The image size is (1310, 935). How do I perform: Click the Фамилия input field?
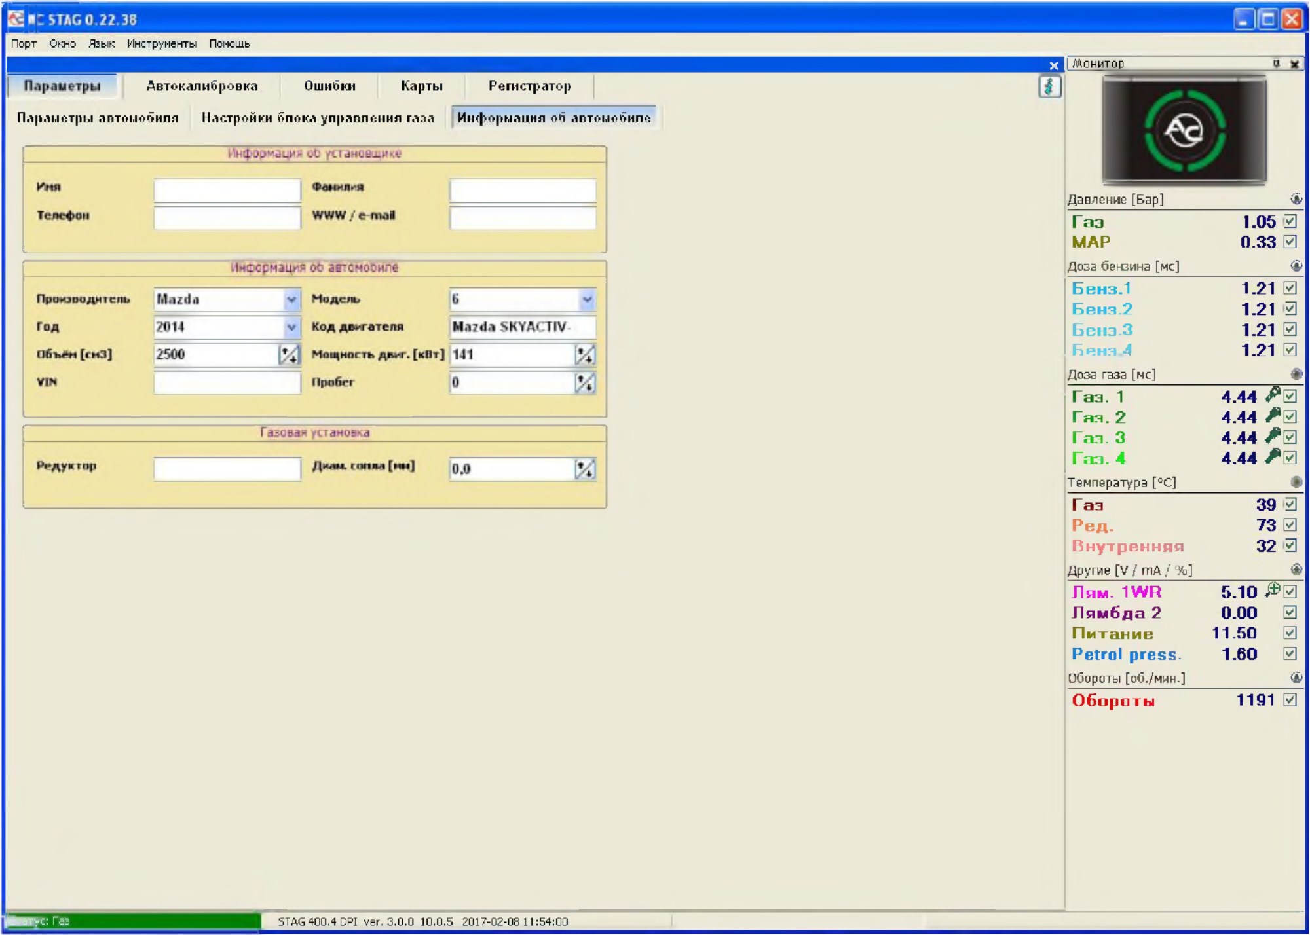523,190
